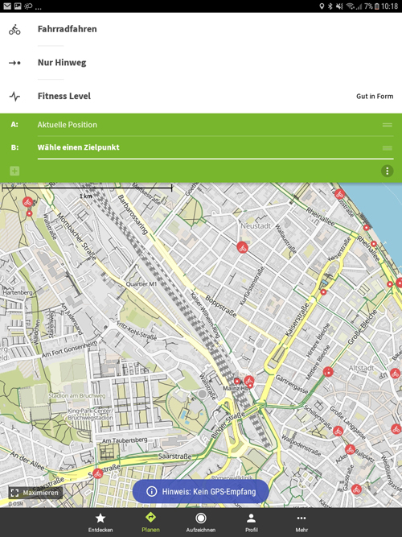This screenshot has width=402, height=537.
Task: Open Fitness Level setting Gut in Form
Action: (201, 97)
